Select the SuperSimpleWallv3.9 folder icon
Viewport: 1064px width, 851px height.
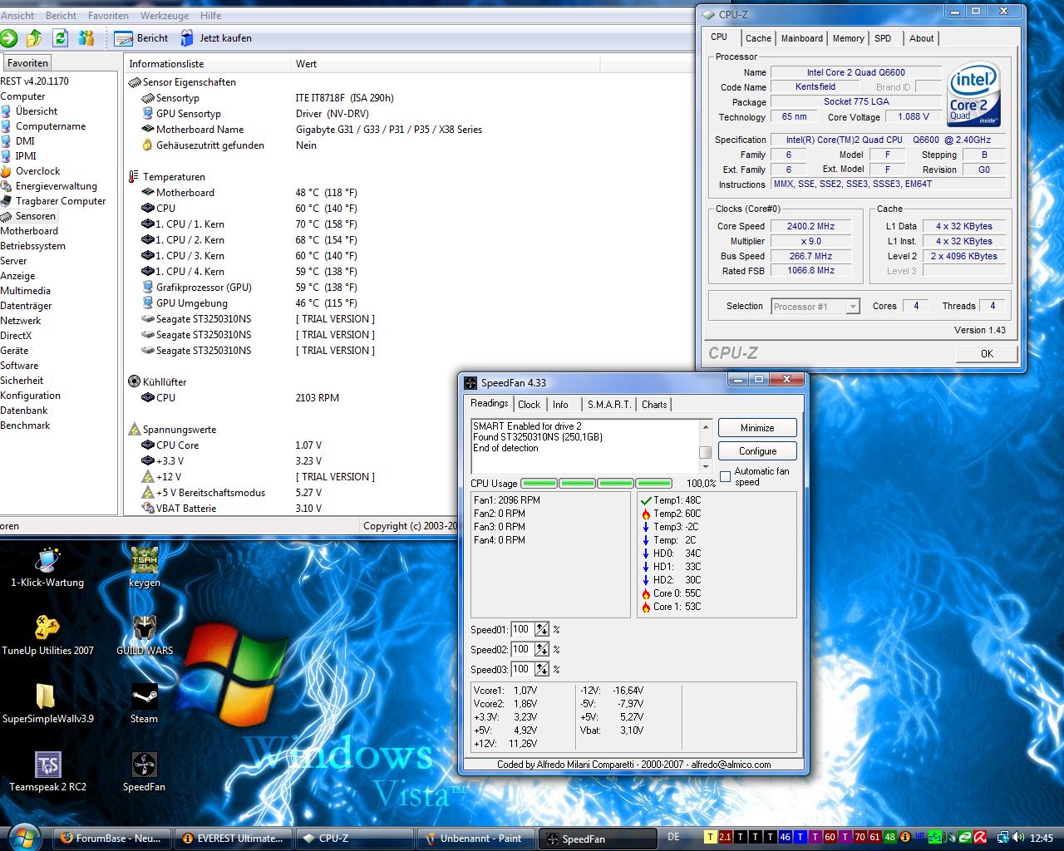[x=47, y=703]
